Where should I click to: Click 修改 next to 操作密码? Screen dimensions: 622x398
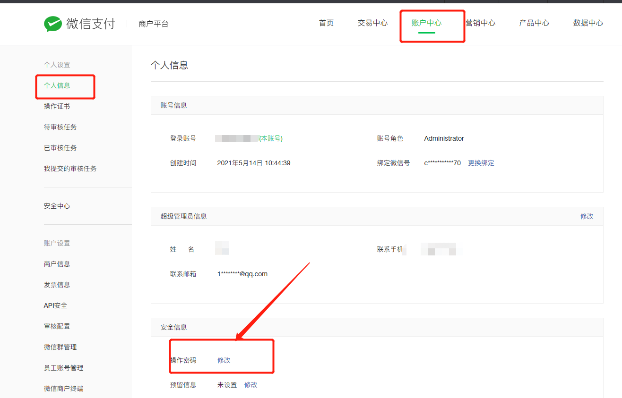[224, 360]
